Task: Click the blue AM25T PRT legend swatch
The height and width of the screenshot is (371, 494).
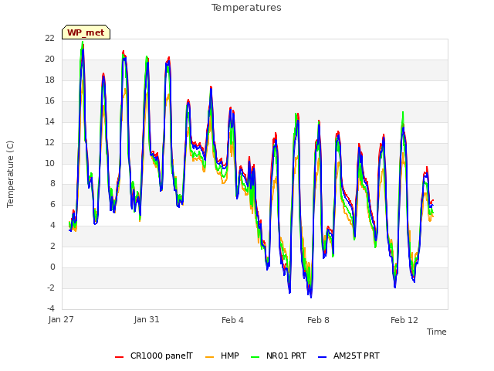Action: tap(323, 357)
